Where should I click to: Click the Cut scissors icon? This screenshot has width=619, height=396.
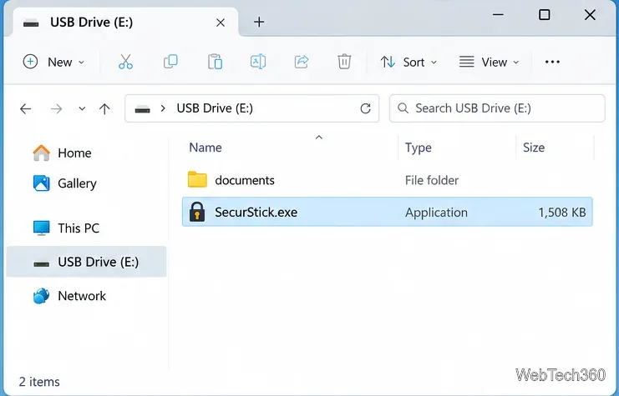(125, 62)
